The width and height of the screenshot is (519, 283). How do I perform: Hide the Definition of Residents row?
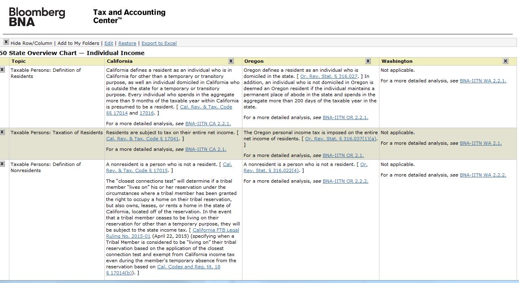[x=3, y=69]
